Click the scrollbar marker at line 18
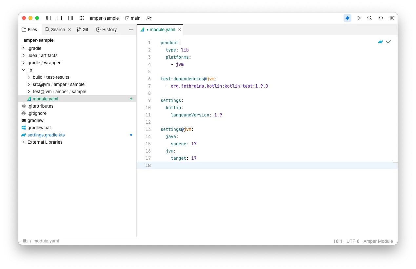The height and width of the screenshot is (269, 416). [395, 162]
